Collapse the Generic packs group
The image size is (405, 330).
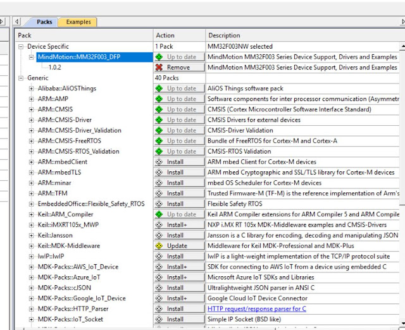coord(21,78)
